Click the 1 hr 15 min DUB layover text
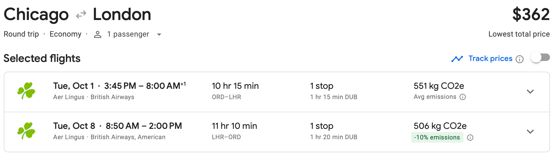 pyautogui.click(x=334, y=97)
